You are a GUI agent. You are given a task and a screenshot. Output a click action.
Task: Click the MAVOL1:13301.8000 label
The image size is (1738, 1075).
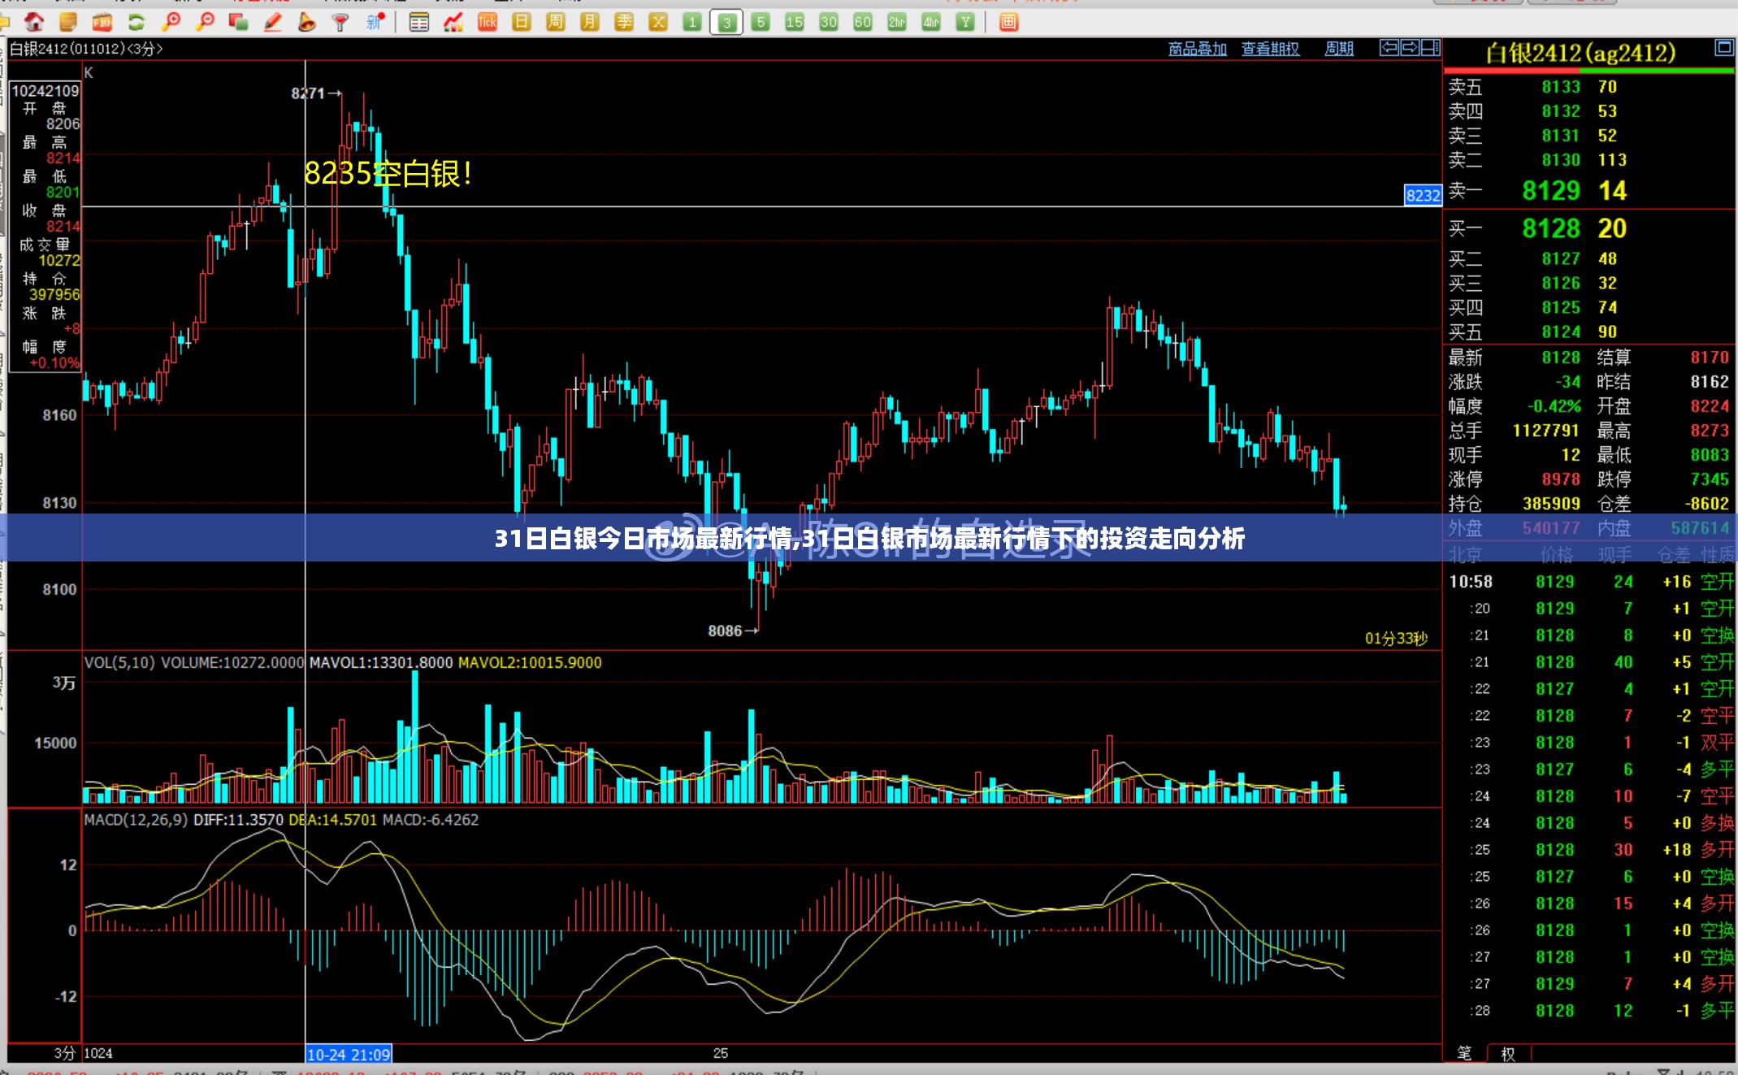pos(381,663)
